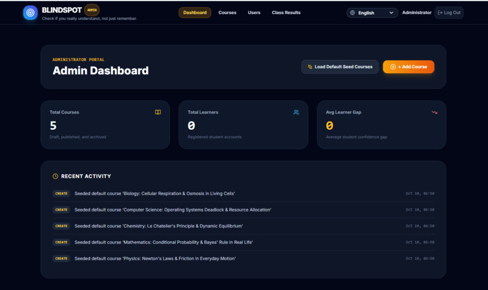The height and width of the screenshot is (290, 488).
Task: Click 'Registered student accounts' text
Action: [214, 137]
